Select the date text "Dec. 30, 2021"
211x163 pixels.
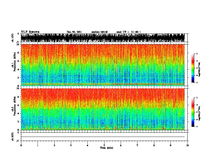pyautogui.click(x=74, y=32)
